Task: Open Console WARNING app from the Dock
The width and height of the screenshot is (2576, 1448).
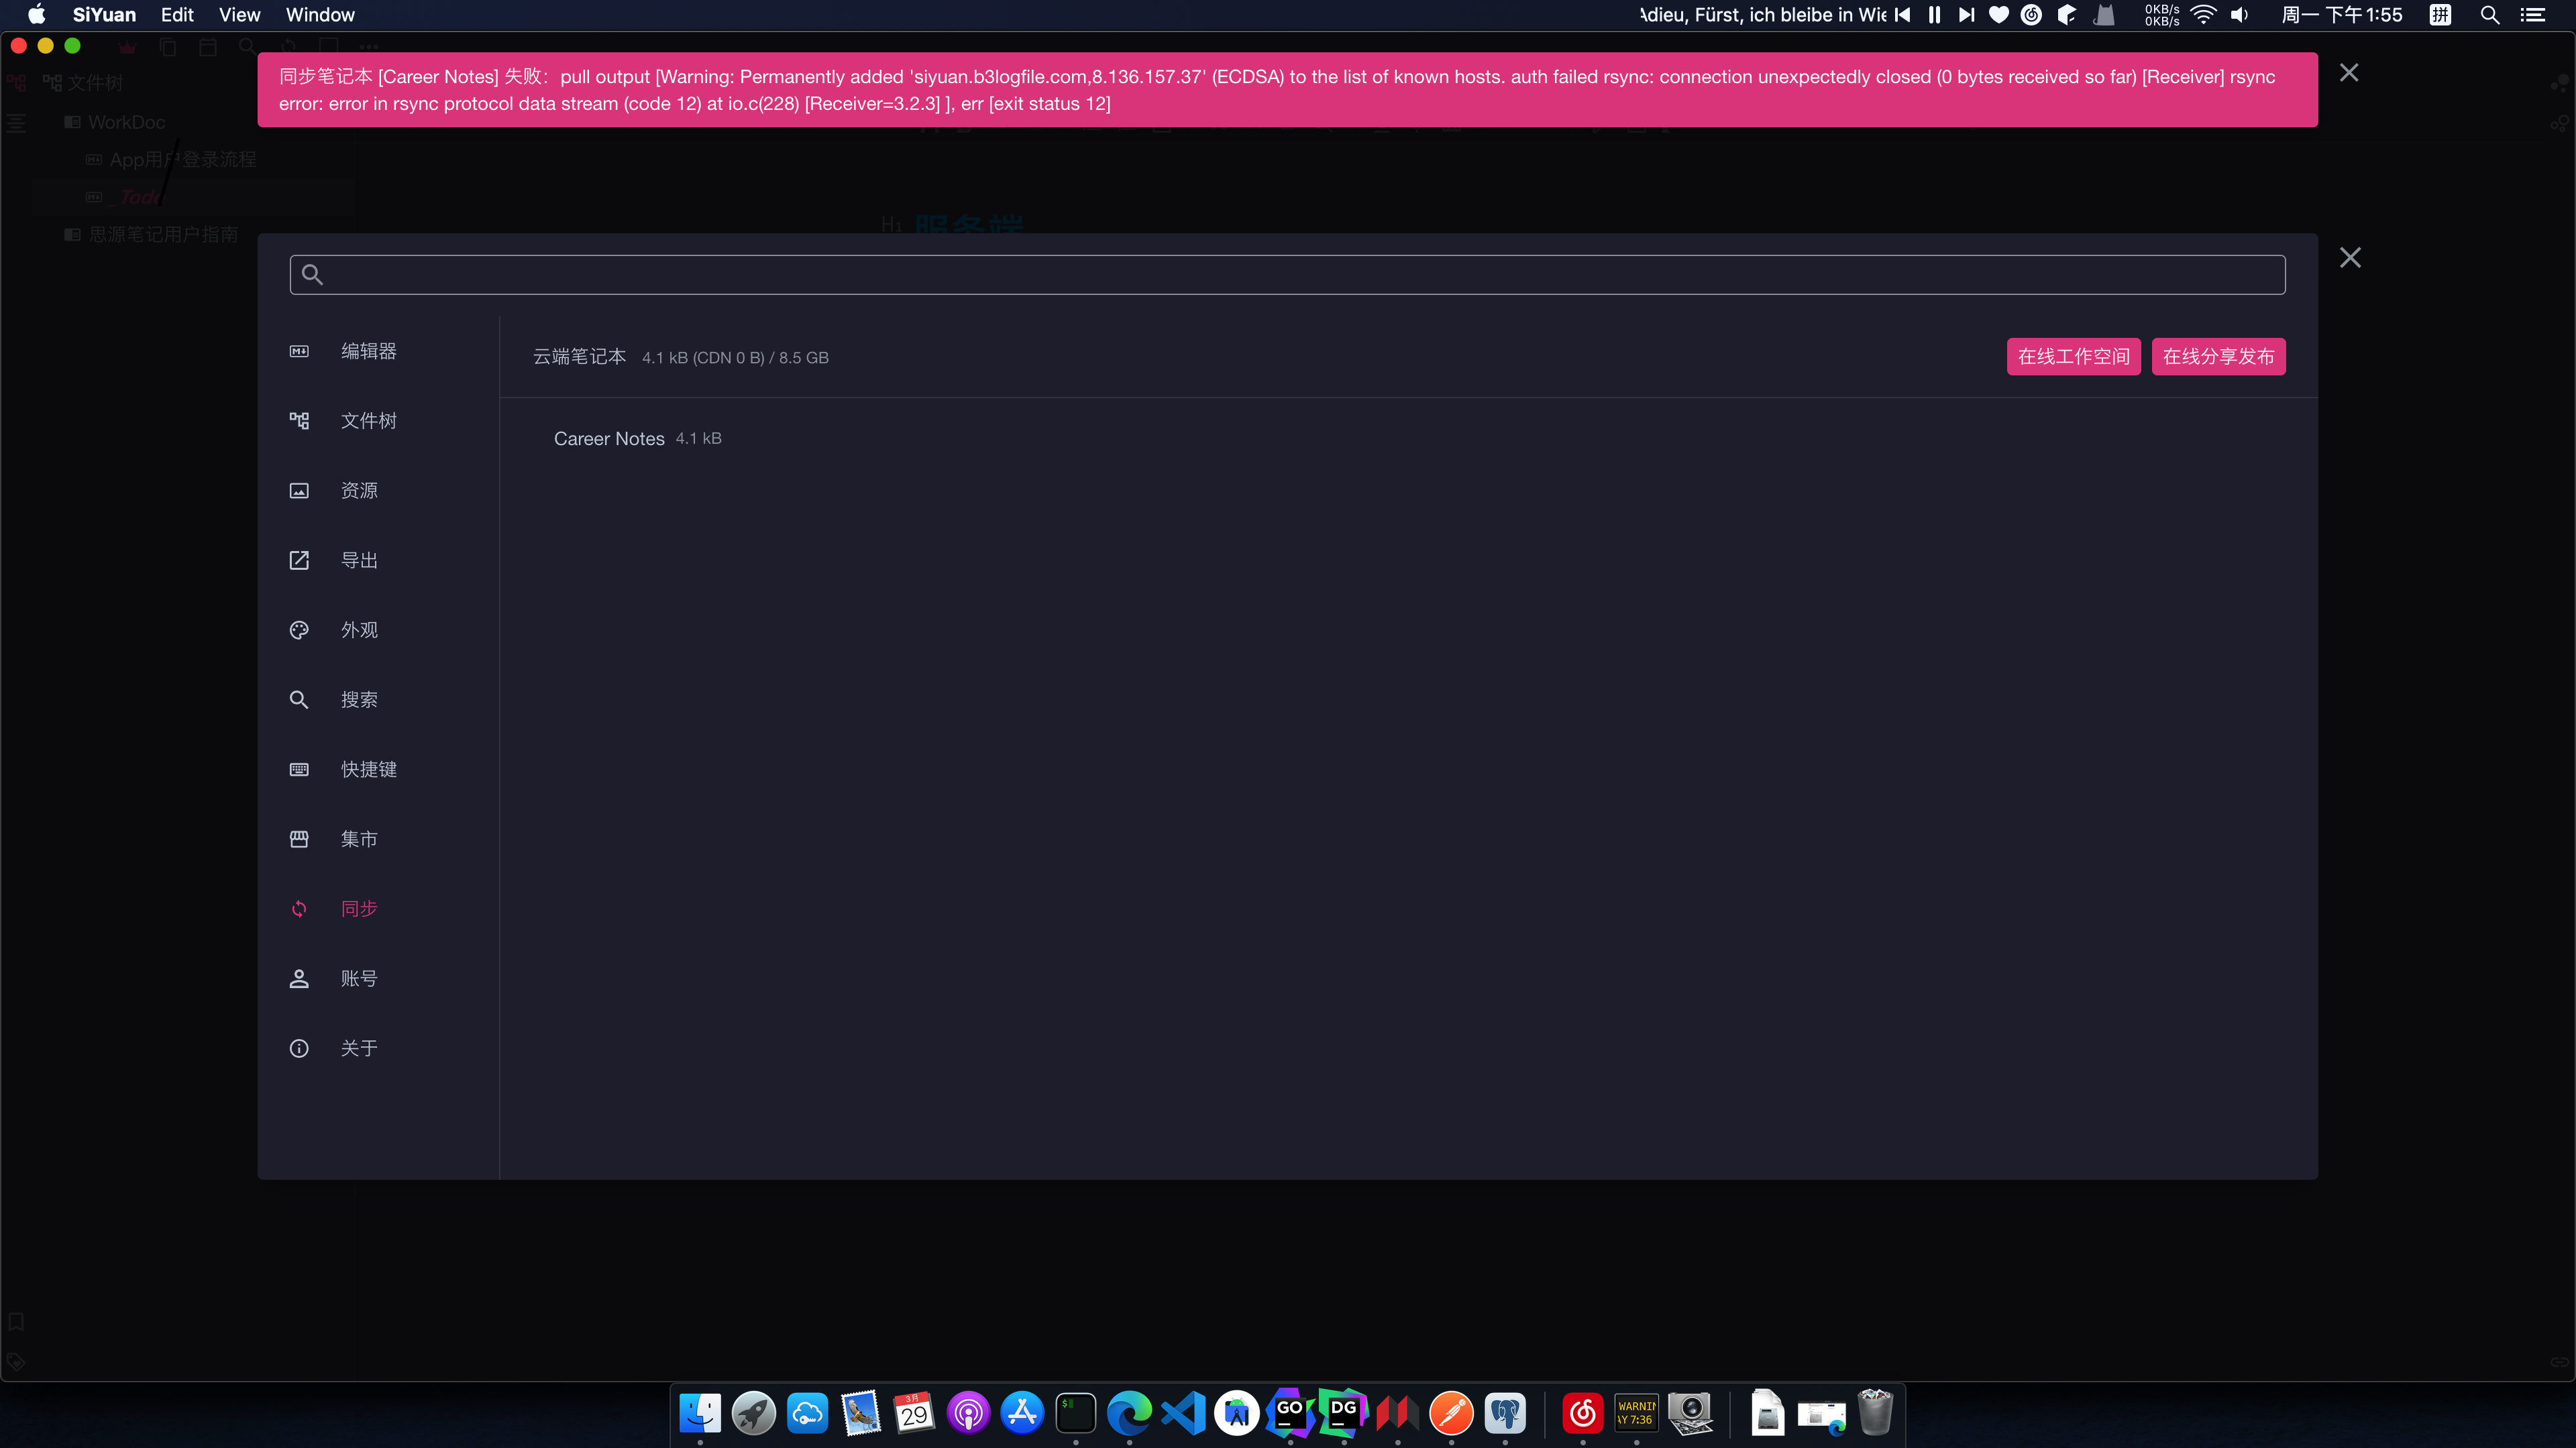Action: coord(1636,1414)
